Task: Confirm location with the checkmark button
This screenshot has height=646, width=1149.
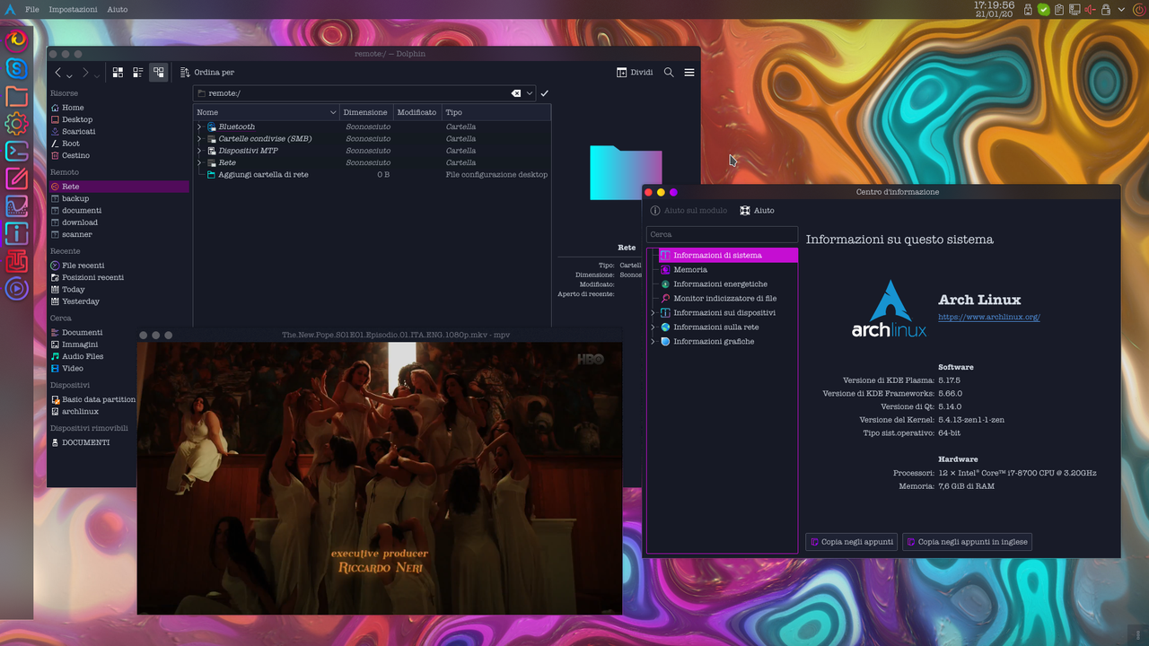Action: pos(545,93)
